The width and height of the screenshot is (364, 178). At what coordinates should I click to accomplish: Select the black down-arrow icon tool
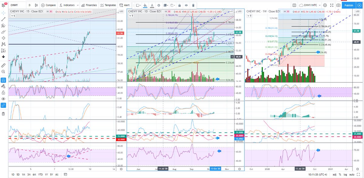coord(3,57)
